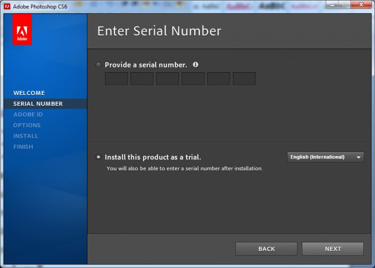Click the serial number info icon
This screenshot has height=268, width=375.
pyautogui.click(x=195, y=65)
